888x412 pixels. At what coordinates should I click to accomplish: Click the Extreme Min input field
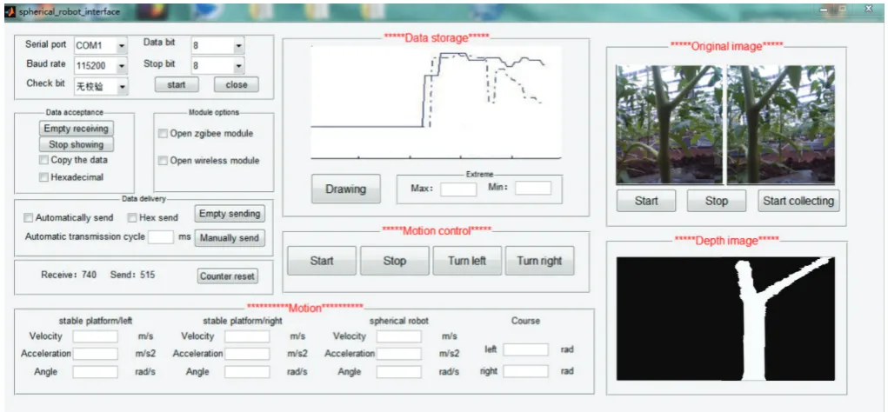point(533,188)
